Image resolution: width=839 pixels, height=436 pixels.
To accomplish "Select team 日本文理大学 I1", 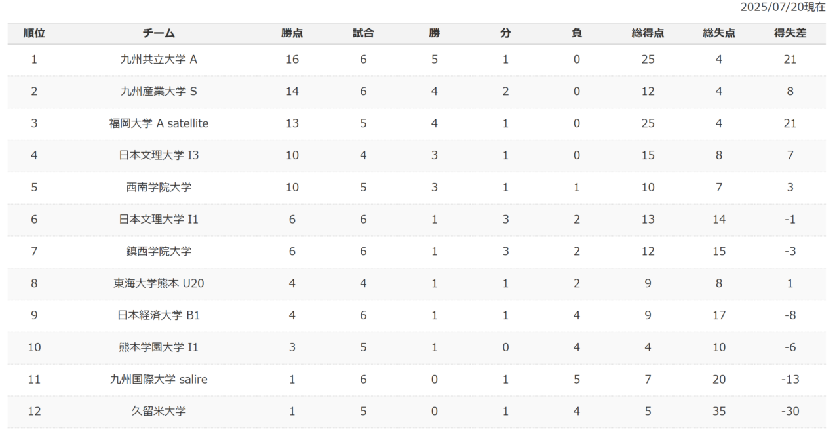I will (x=159, y=220).
